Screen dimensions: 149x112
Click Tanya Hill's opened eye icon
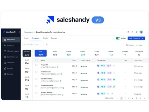103,66
